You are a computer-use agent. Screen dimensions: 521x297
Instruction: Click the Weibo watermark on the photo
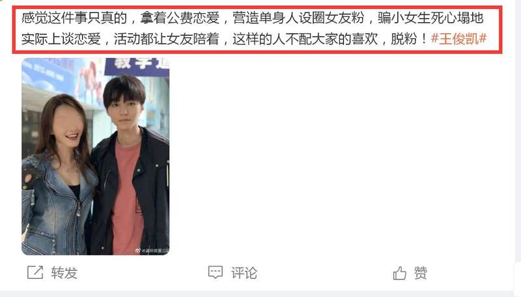pos(152,251)
